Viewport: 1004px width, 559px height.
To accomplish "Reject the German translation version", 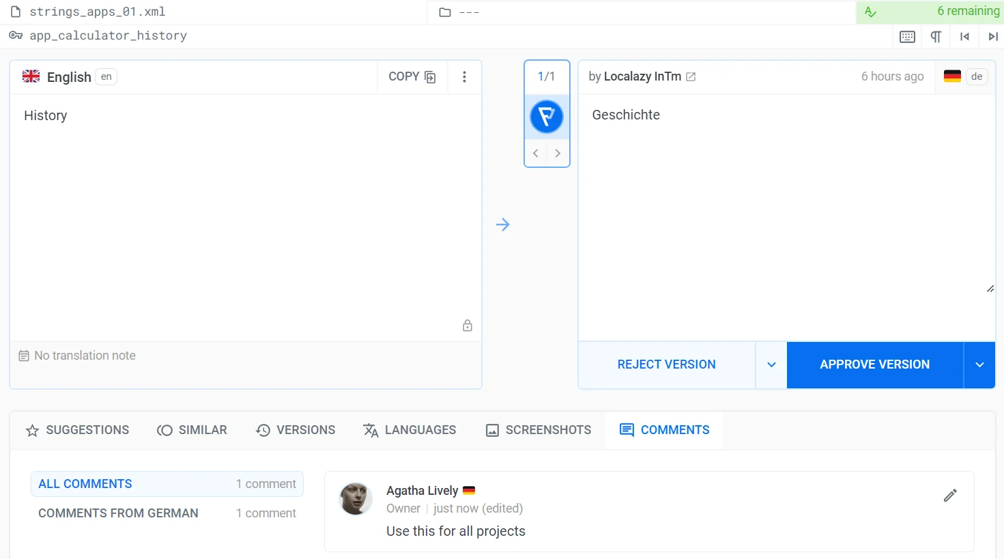I will (666, 364).
